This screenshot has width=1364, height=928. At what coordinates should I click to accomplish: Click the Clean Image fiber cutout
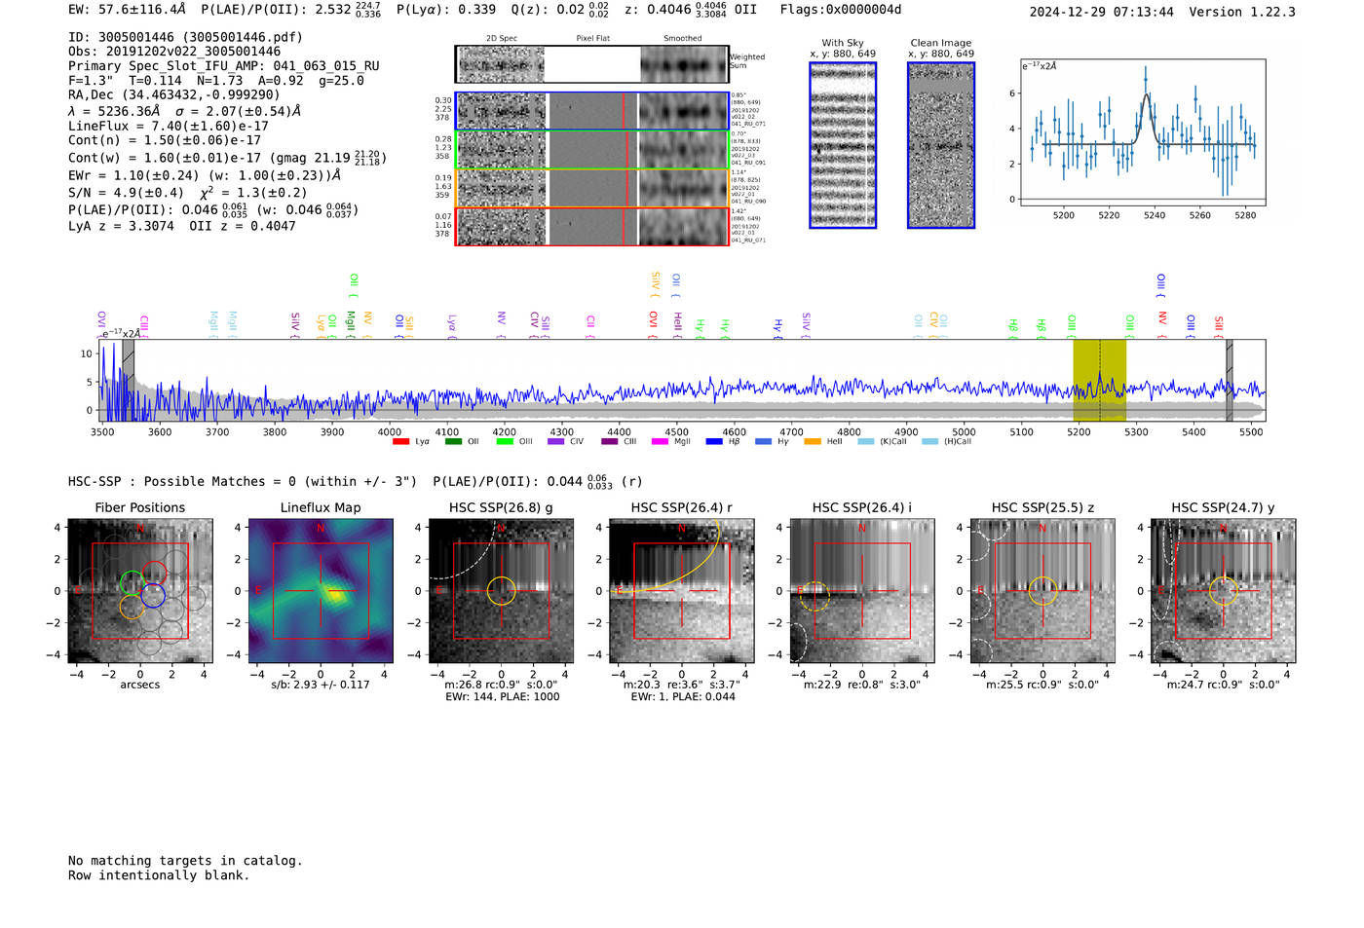[x=941, y=145]
